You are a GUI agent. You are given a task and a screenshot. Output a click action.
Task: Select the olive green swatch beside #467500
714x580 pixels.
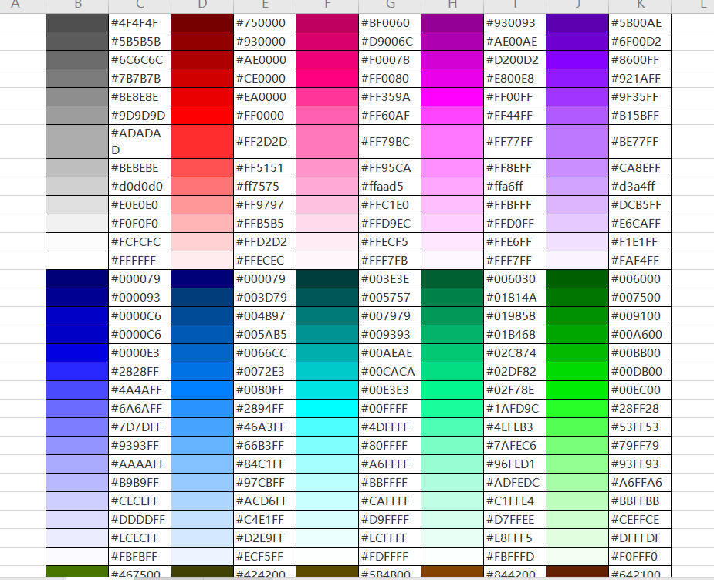(x=77, y=572)
